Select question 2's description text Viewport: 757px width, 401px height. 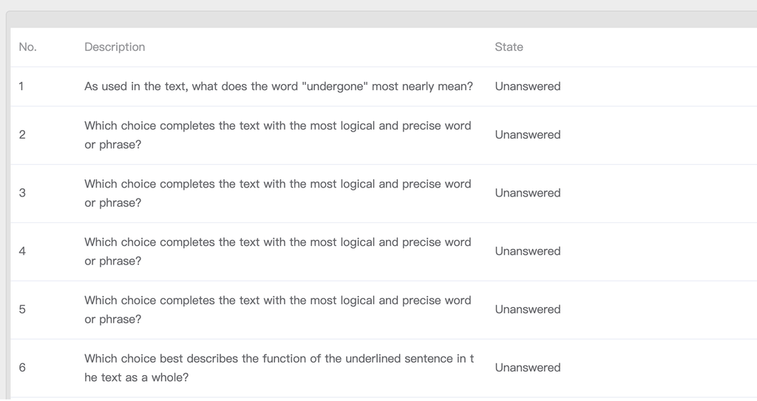[x=277, y=135]
